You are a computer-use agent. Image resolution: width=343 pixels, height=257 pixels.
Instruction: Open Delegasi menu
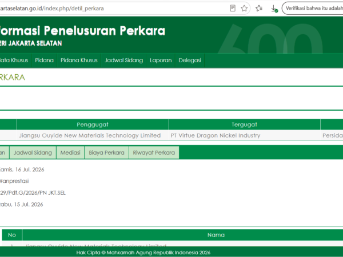(190, 61)
